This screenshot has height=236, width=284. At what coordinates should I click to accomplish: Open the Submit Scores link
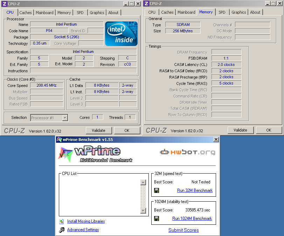183,230
